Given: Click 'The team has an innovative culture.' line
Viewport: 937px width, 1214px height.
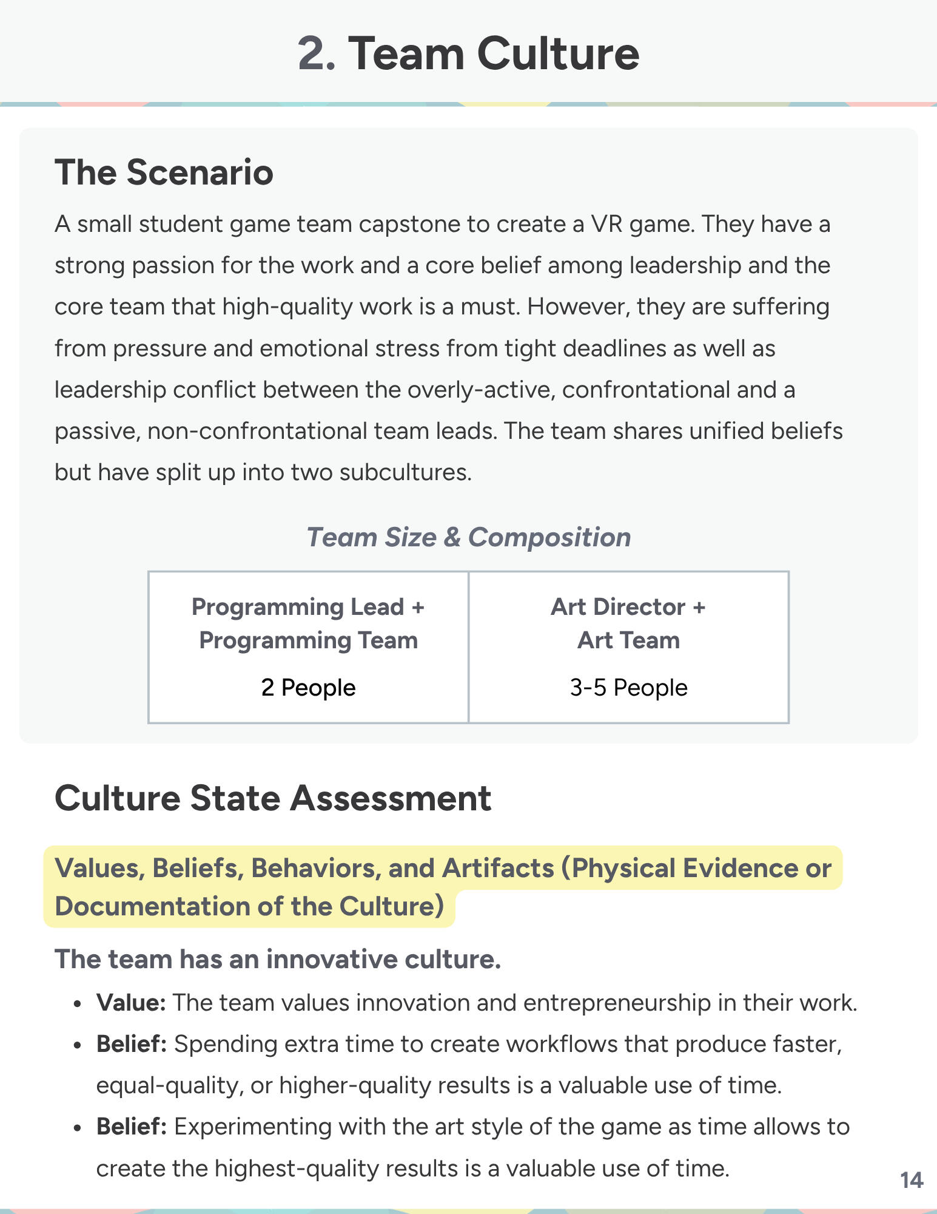Looking at the screenshot, I should click(x=278, y=959).
